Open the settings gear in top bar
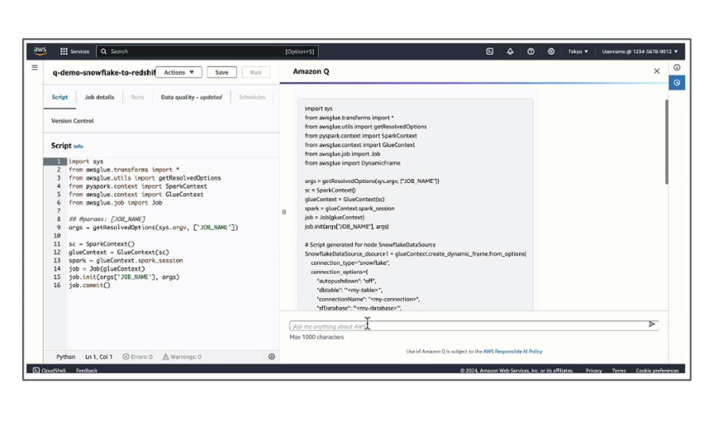This screenshot has width=716, height=427. 551,52
